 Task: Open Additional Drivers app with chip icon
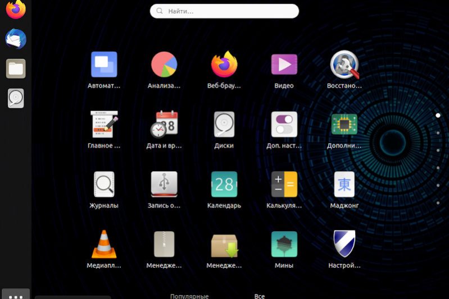[344, 125]
